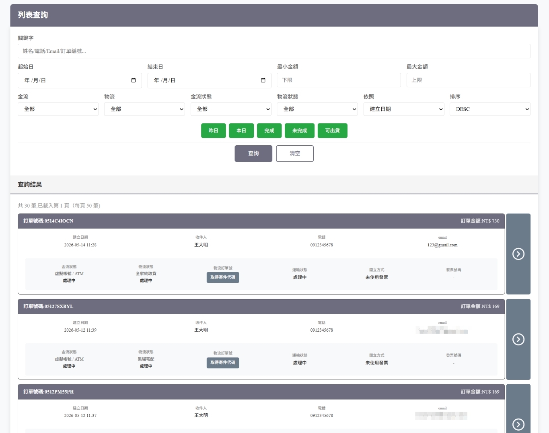Image resolution: width=549 pixels, height=433 pixels.
Task: Expand the 金流狀態 dropdown
Action: click(231, 109)
